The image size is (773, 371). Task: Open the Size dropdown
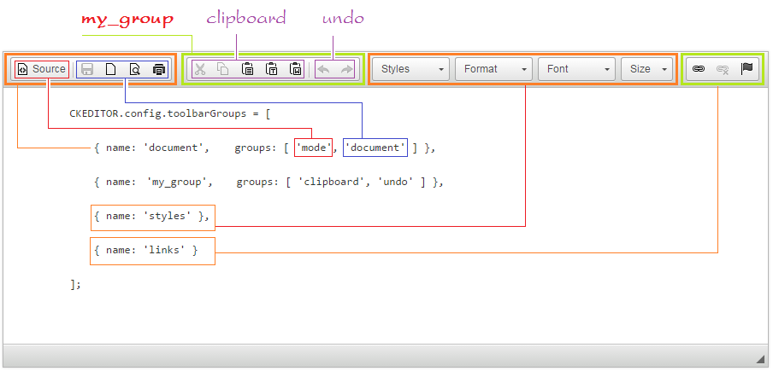tap(647, 69)
